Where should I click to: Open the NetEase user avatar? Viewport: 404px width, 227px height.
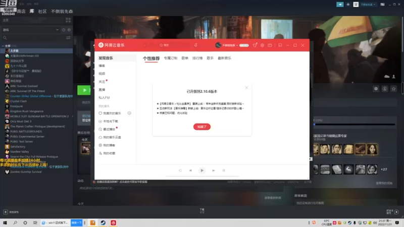point(218,45)
